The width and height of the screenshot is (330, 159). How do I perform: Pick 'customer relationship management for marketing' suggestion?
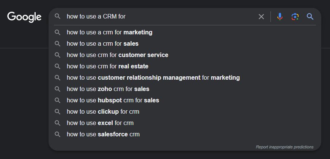pyautogui.click(x=153, y=78)
